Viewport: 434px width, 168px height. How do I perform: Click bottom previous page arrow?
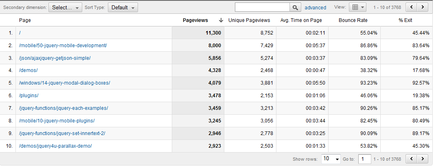click(412, 159)
